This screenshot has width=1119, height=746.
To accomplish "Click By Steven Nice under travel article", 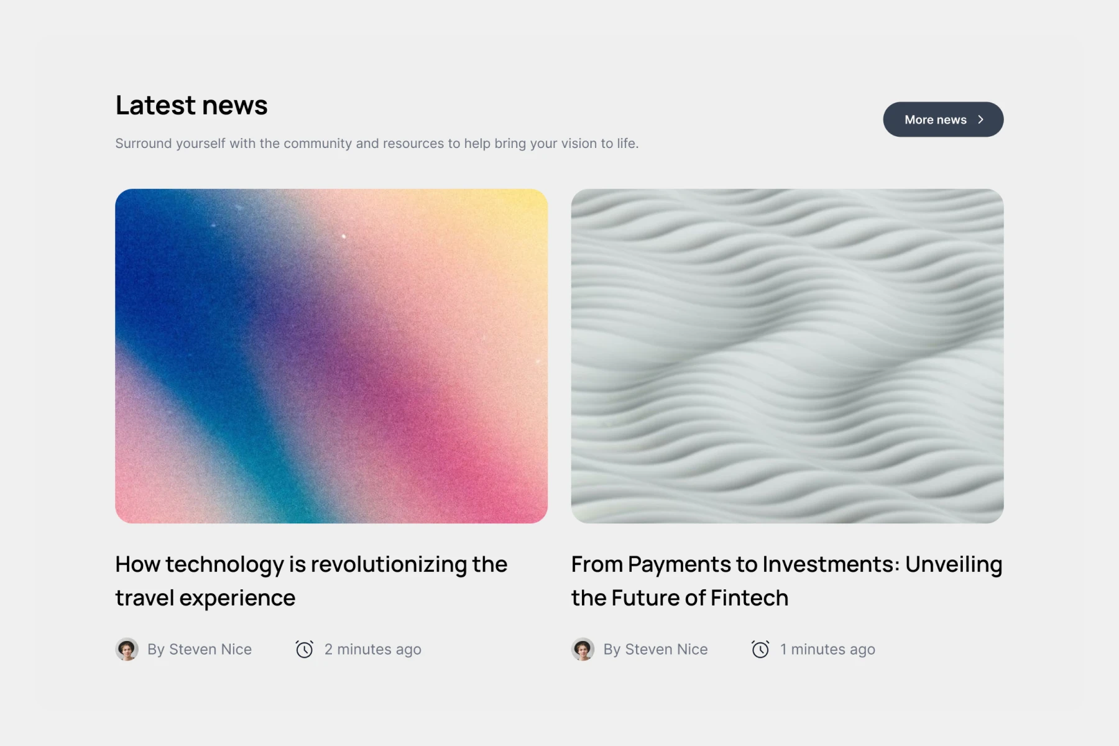I will 200,649.
